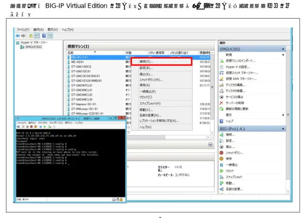
Task: Click 接続 under BIG-IPv11.4.1 actions section
Action: click(x=230, y=135)
